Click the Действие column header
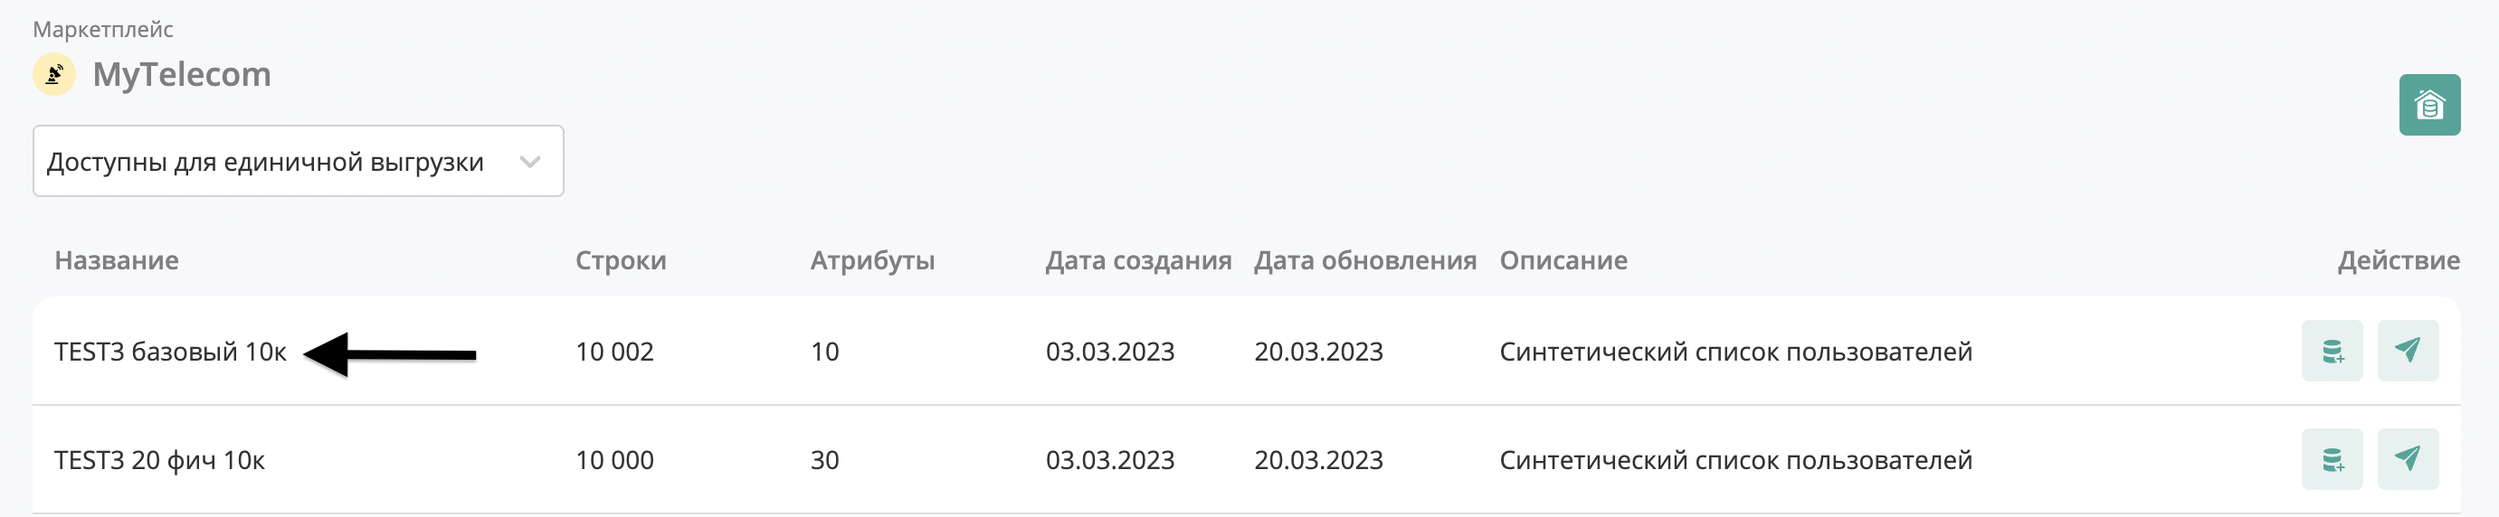Viewport: 2499px width, 517px height. click(x=2398, y=260)
